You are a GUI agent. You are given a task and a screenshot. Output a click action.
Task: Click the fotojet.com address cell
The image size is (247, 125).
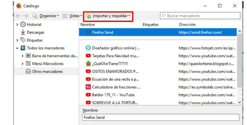pyautogui.click(x=207, y=48)
